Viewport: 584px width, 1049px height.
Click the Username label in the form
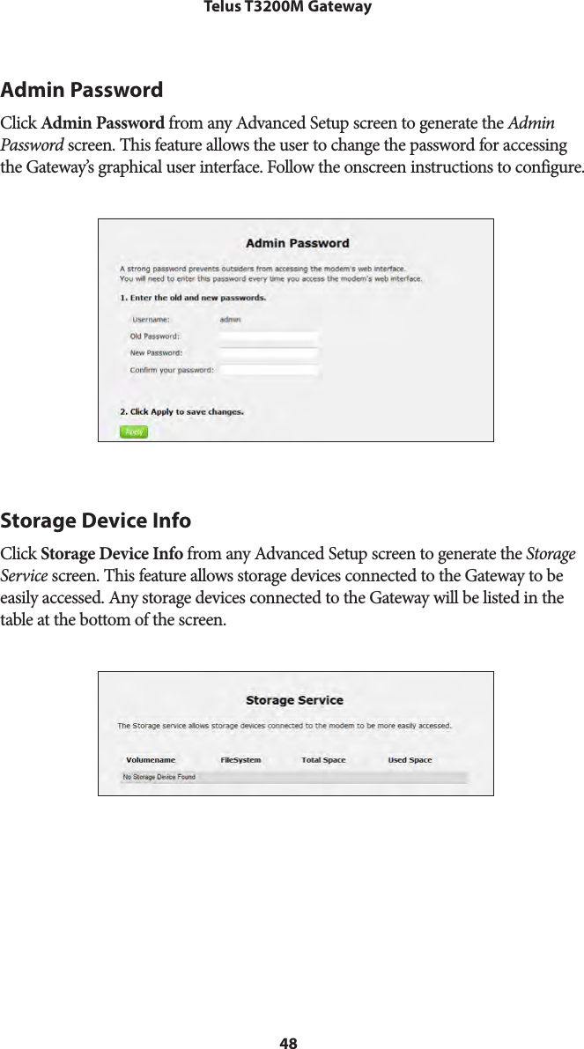[151, 320]
